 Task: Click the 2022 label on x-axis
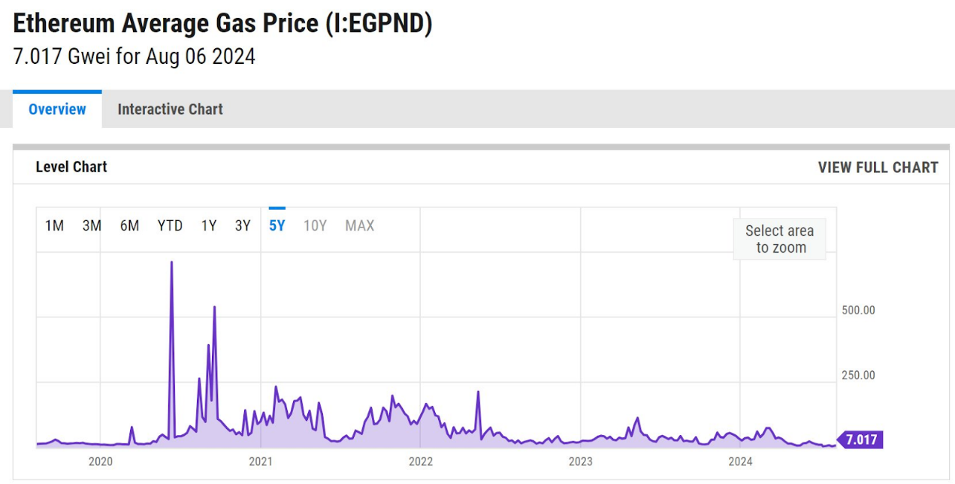tap(420, 461)
